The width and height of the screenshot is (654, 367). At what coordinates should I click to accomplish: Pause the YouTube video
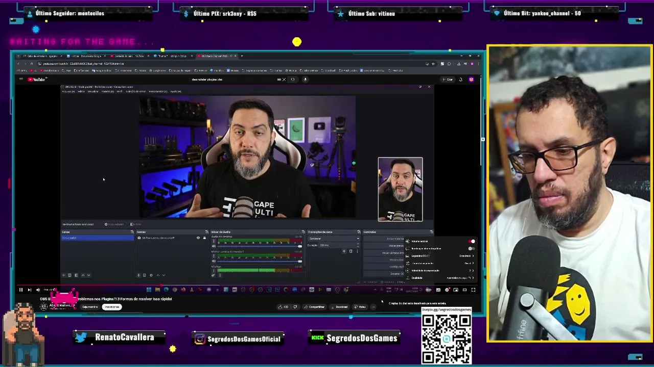click(x=21, y=290)
